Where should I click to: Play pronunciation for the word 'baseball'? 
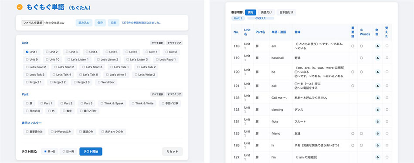(377, 58)
